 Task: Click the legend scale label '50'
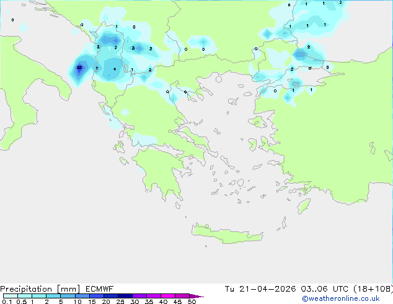(x=192, y=302)
